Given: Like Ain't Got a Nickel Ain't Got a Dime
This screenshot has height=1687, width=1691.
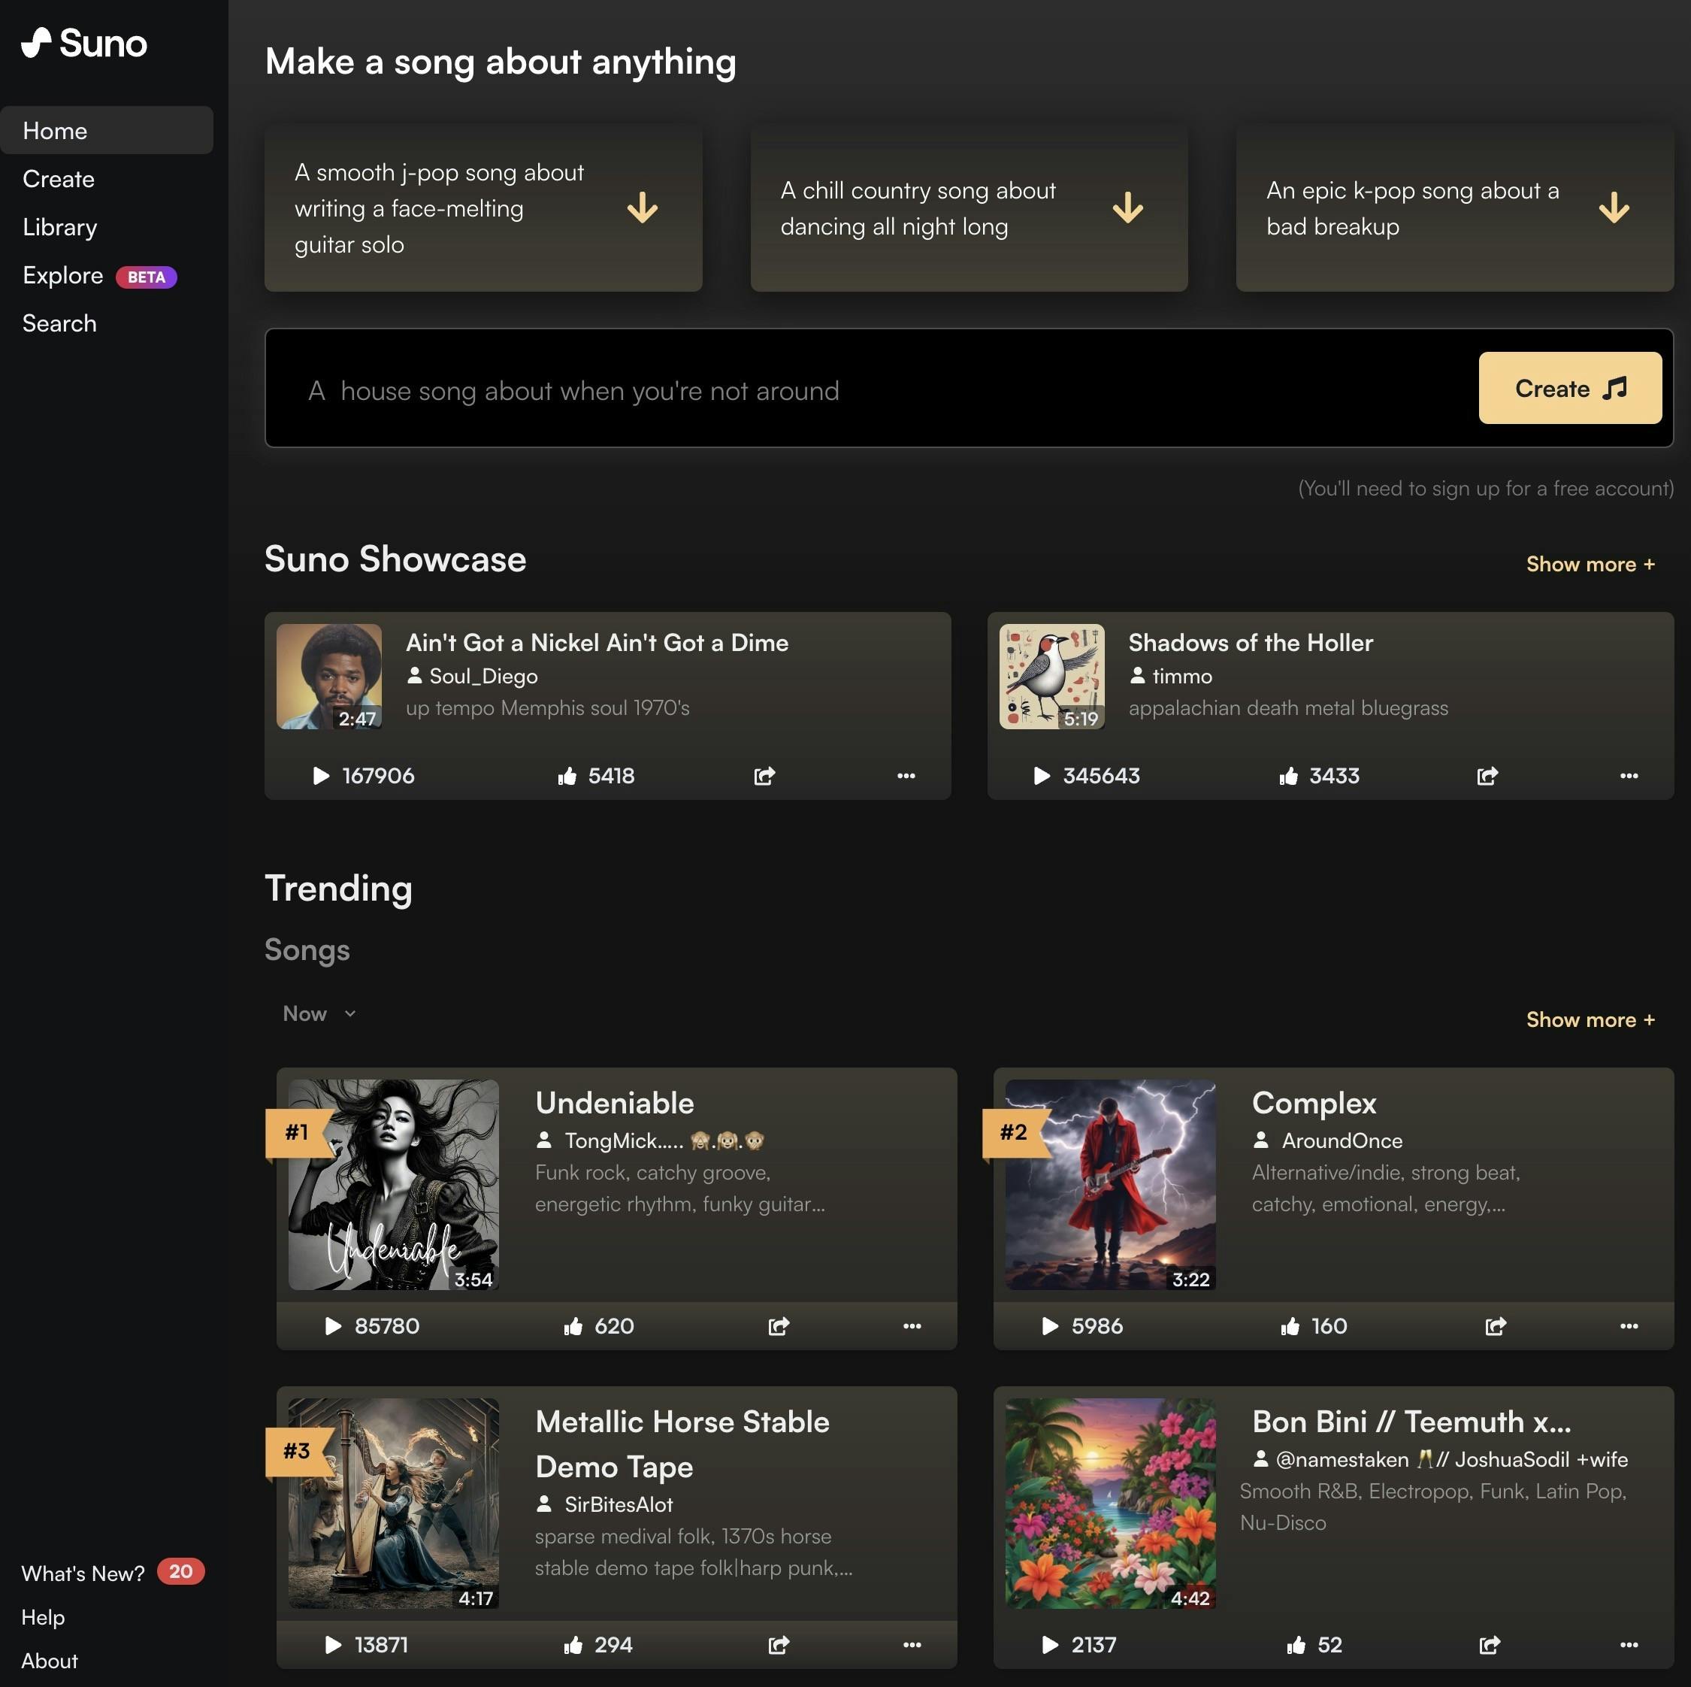Looking at the screenshot, I should [x=568, y=776].
